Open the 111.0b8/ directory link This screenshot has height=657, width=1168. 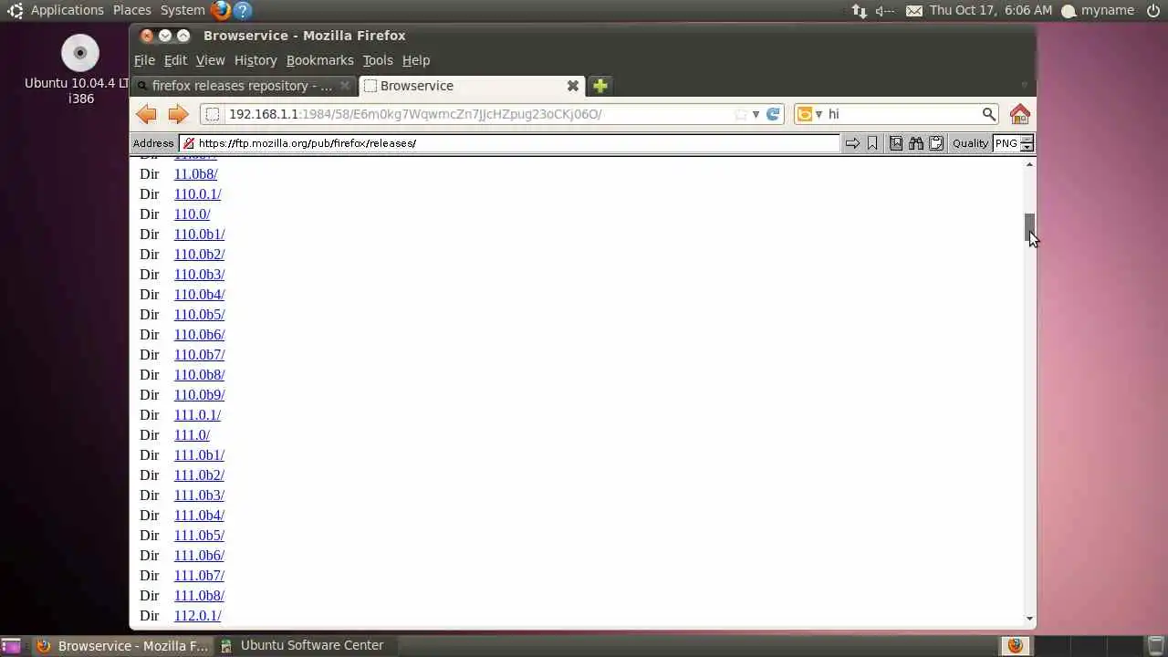click(x=199, y=596)
